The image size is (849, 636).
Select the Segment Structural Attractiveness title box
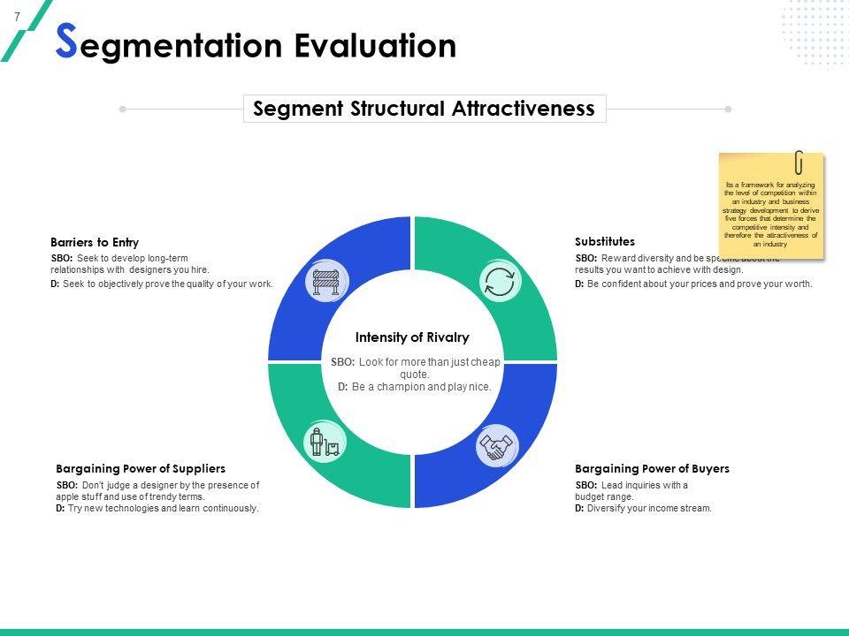click(424, 109)
